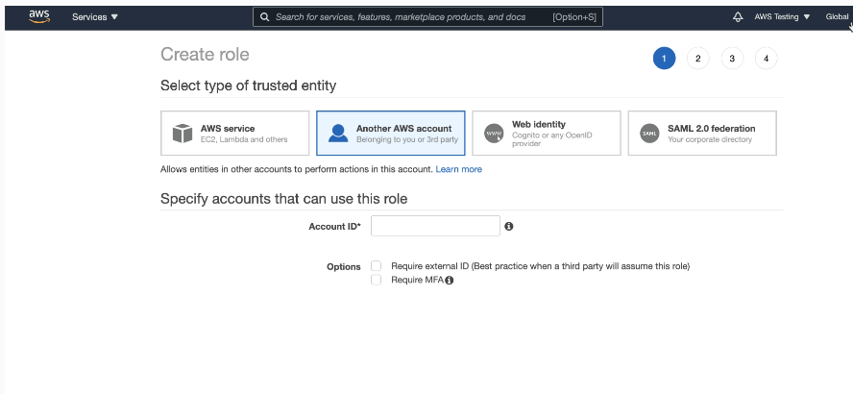853x394 pixels.
Task: Click the Require MFA info icon
Action: point(449,281)
